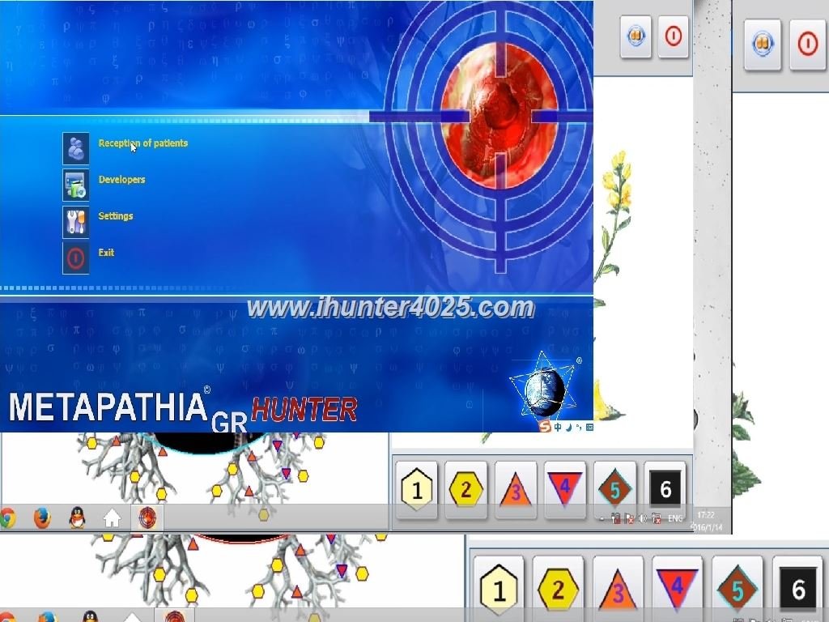Click the white home icon on inner taskbar

pos(112,518)
